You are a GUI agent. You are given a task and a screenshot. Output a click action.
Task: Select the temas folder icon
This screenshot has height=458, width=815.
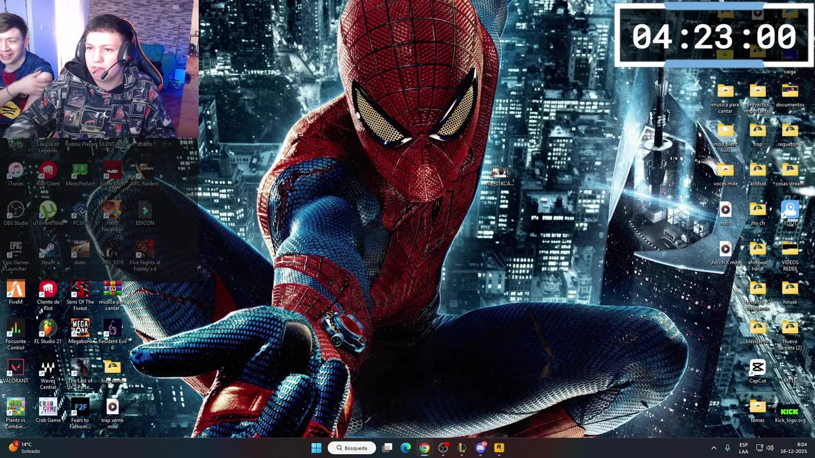point(758,411)
